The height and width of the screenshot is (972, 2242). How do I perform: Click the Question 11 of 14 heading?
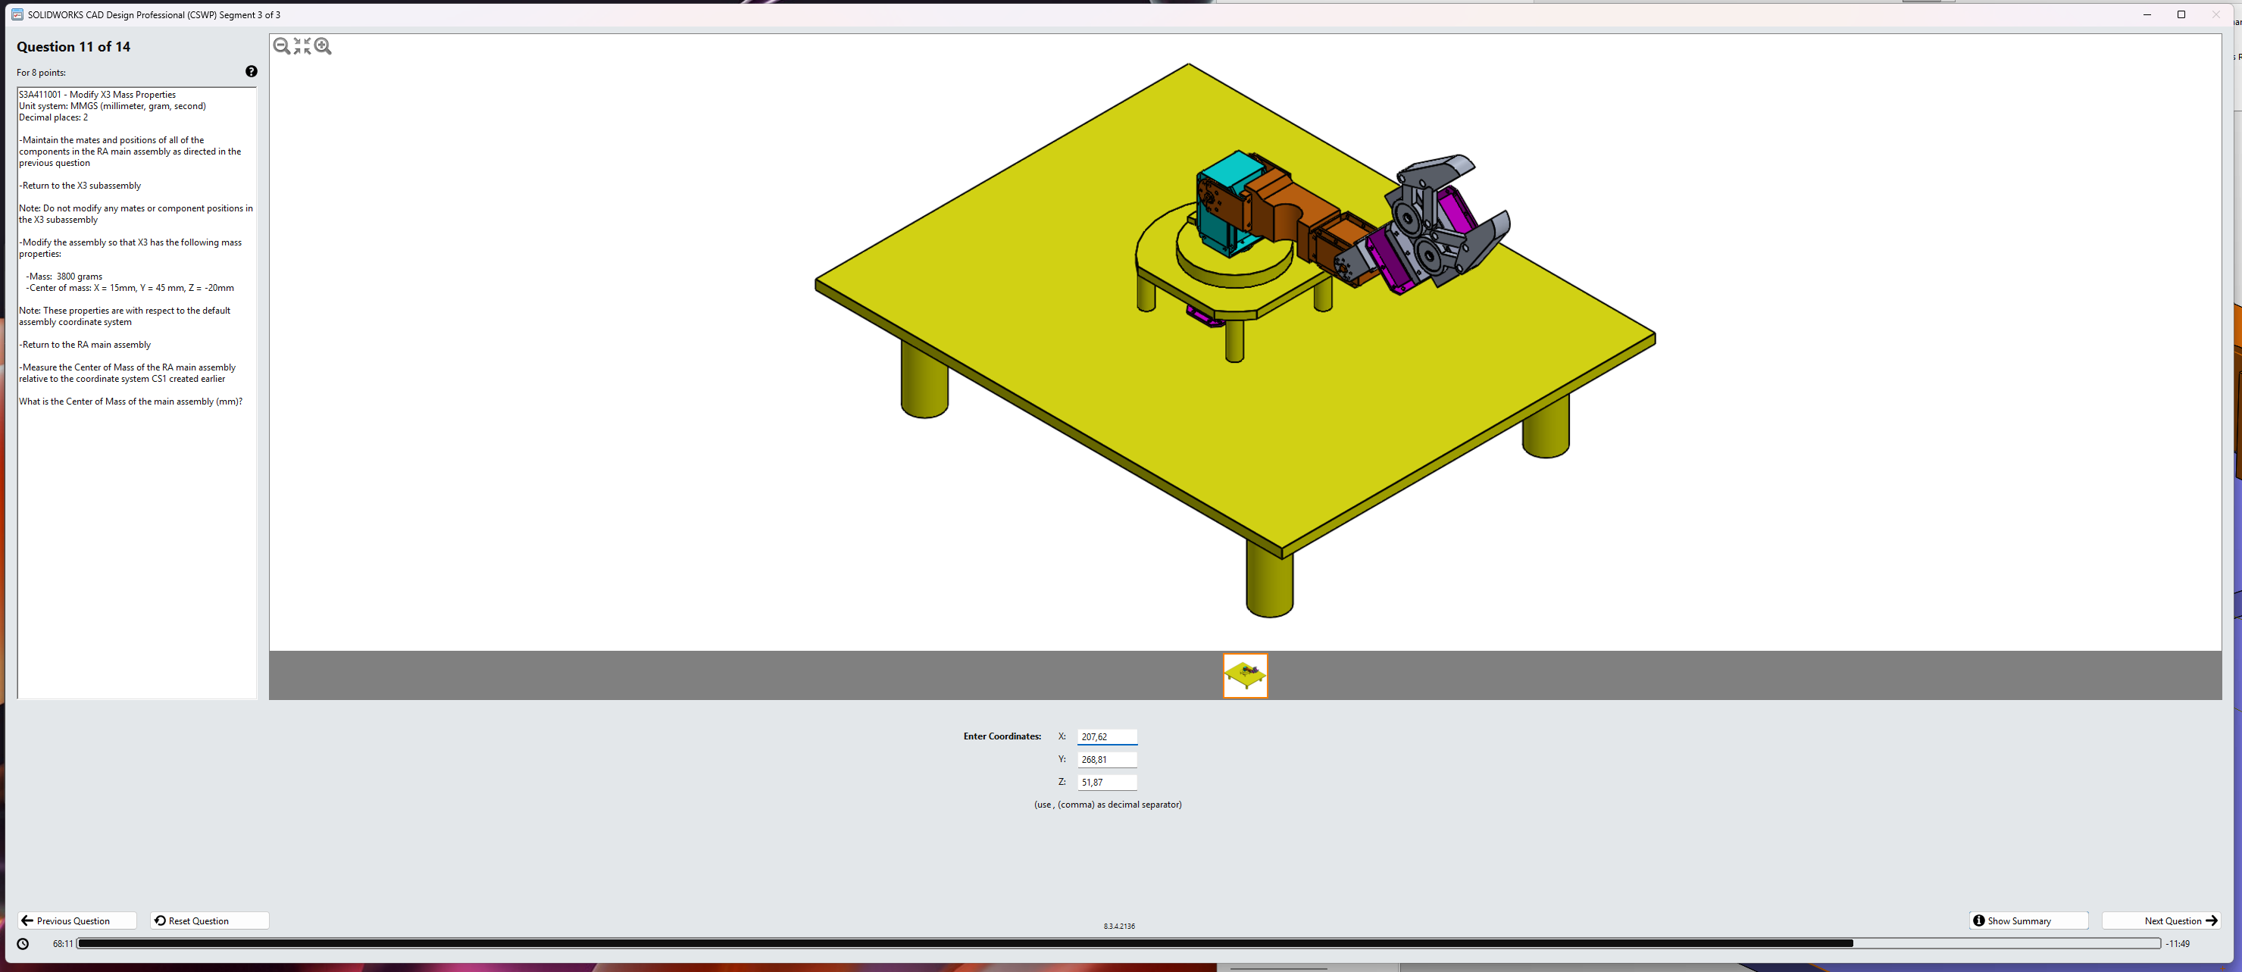click(73, 47)
